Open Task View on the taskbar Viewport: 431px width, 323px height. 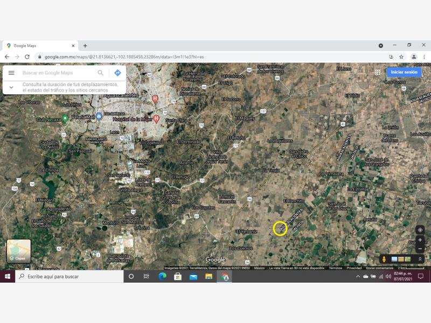tap(146, 276)
